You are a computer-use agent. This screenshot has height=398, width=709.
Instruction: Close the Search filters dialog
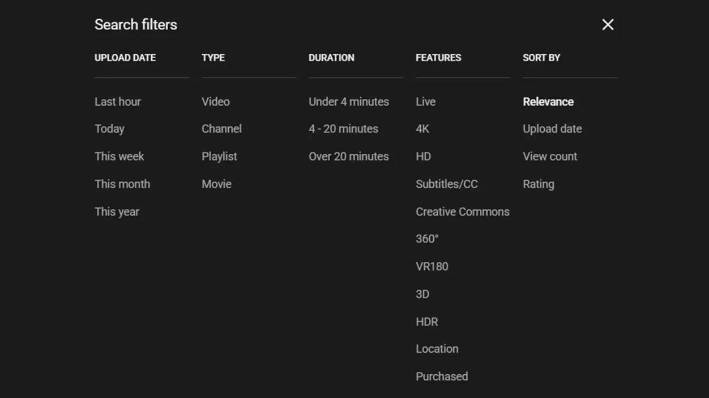[x=608, y=24]
